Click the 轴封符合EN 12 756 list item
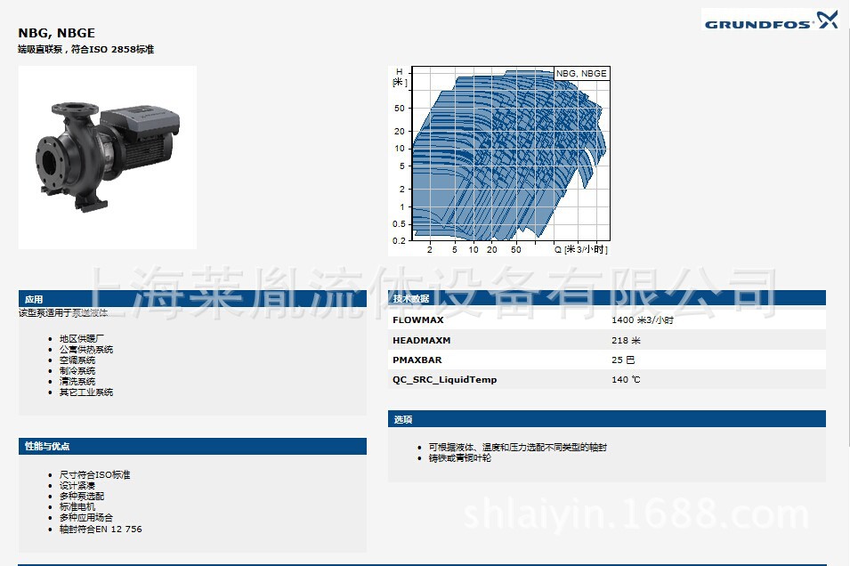Screen dimensions: 850x566 pyautogui.click(x=101, y=530)
